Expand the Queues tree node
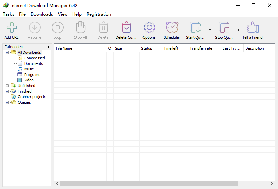Screen dimensions: 278x189 point(7,102)
